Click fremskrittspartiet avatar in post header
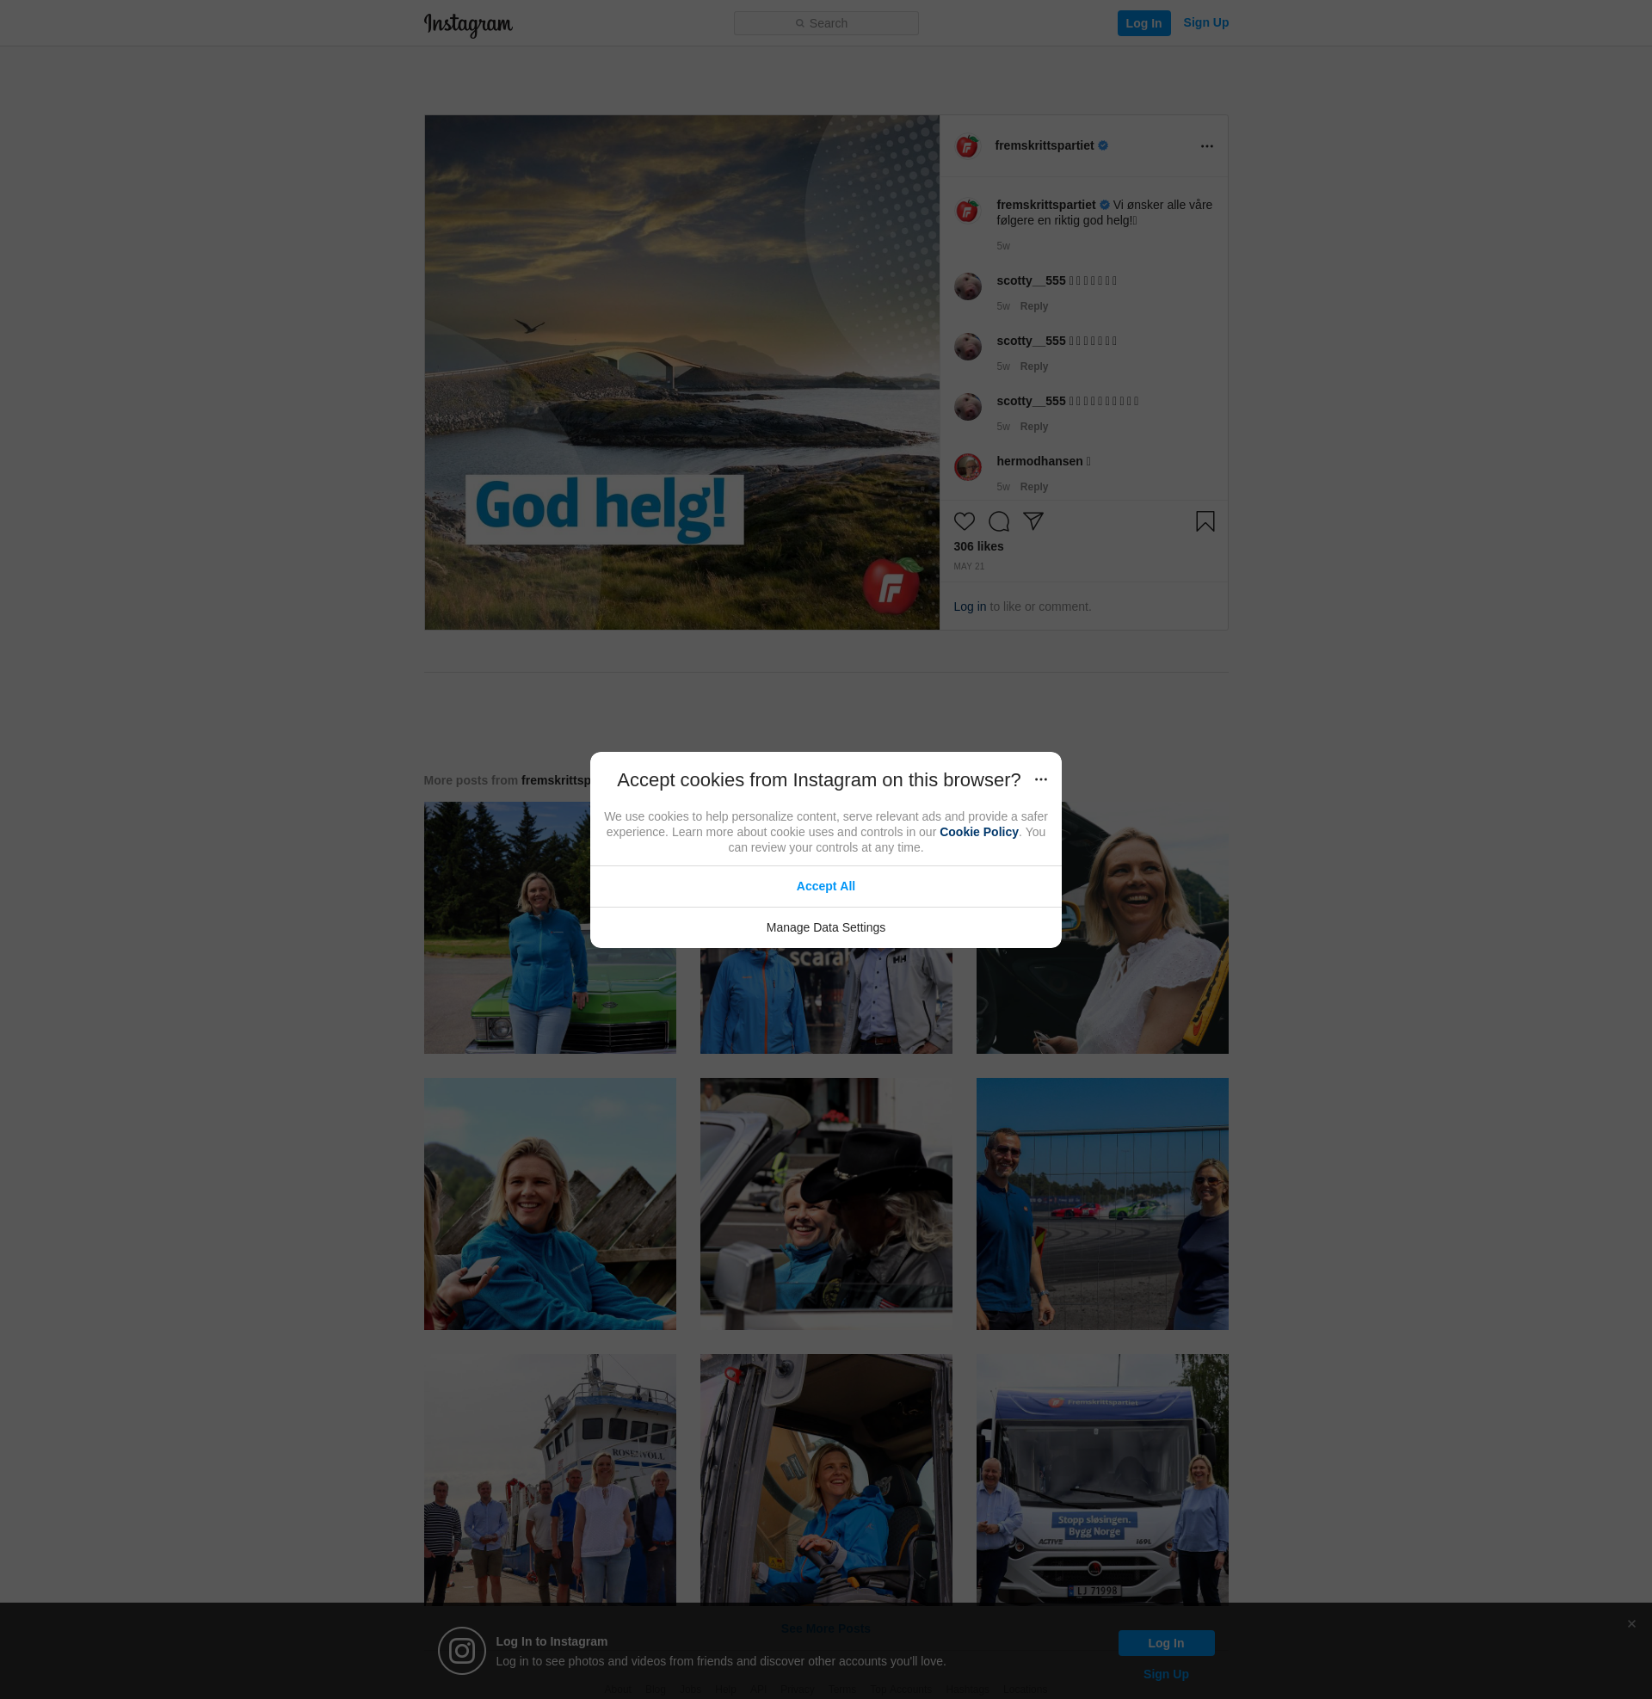Screen dimensions: 1652x1699 pyautogui.click(x=967, y=145)
